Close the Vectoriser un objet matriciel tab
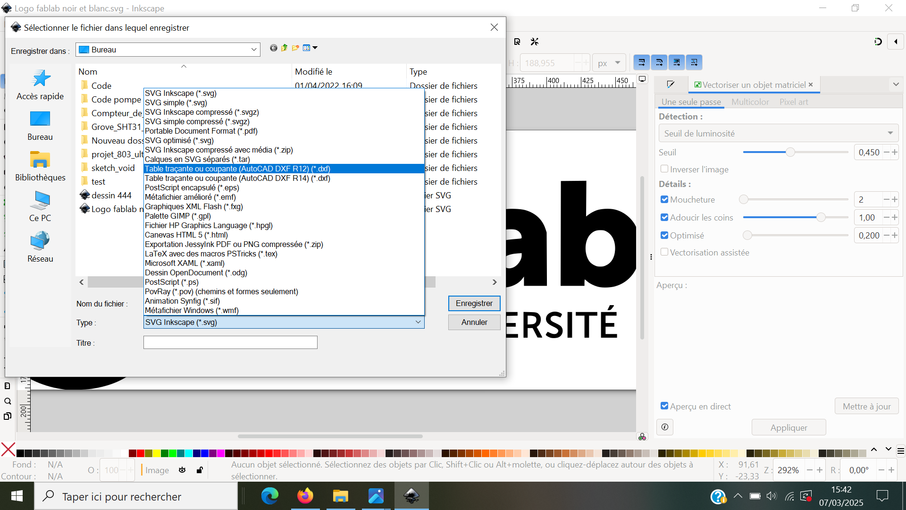Screen dimensions: 906x510 [x=811, y=85]
